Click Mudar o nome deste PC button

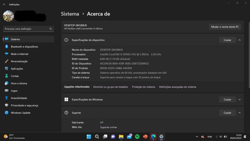click(x=225, y=27)
